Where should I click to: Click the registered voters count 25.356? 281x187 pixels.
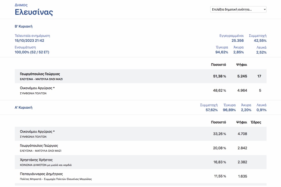coord(238,40)
